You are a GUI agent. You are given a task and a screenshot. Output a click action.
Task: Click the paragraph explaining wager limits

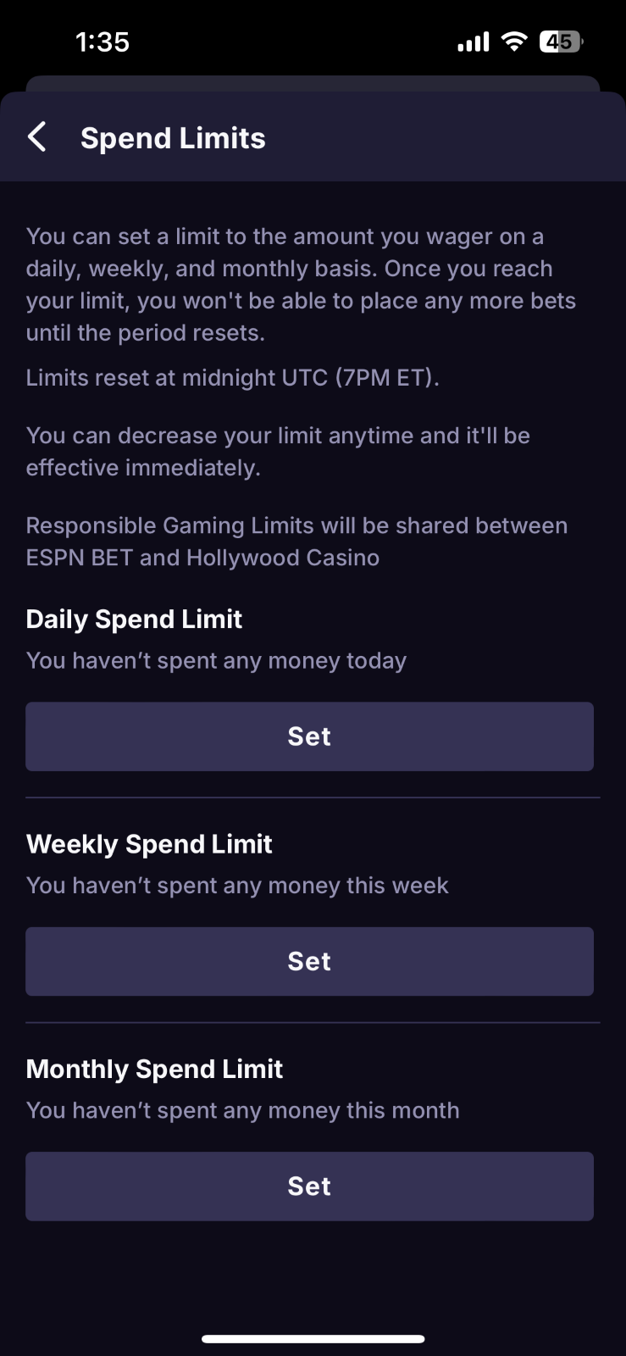coord(301,285)
